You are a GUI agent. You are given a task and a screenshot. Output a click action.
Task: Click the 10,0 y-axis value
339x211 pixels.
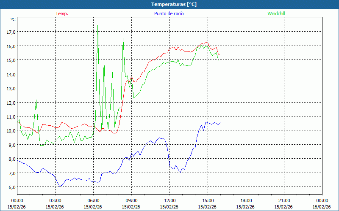[x=11, y=131]
